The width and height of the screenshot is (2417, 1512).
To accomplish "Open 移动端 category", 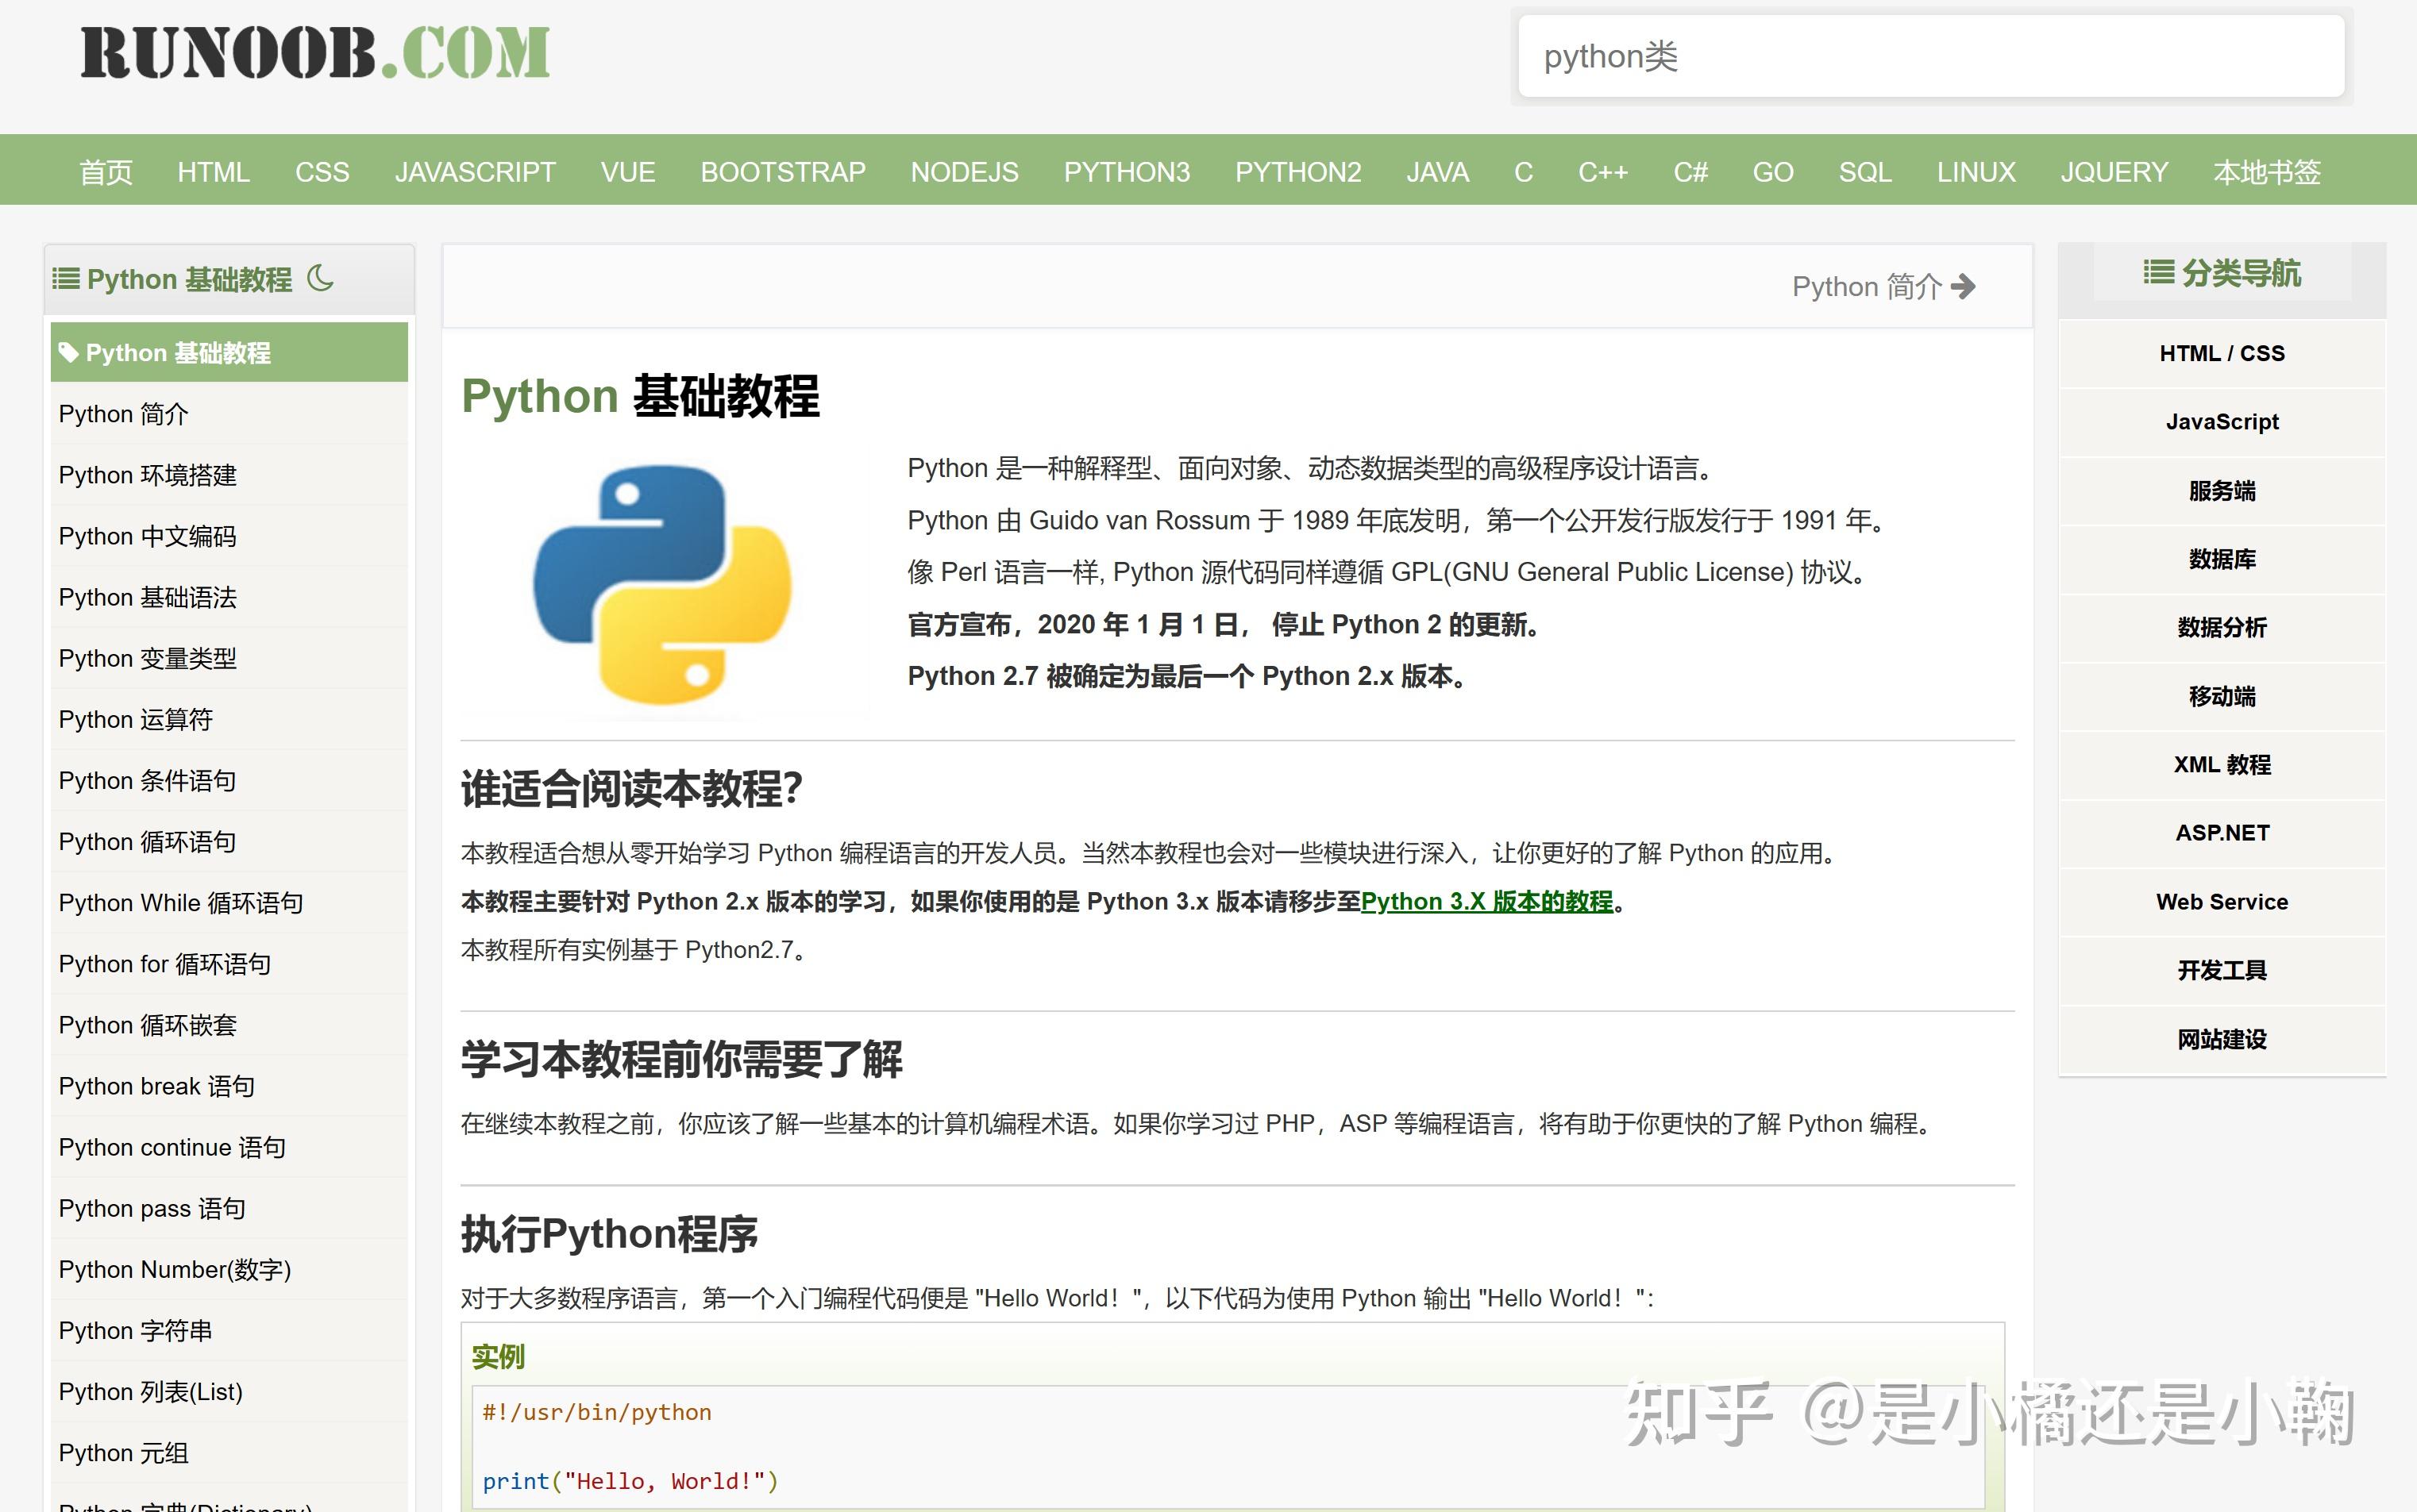I will tap(2222, 696).
